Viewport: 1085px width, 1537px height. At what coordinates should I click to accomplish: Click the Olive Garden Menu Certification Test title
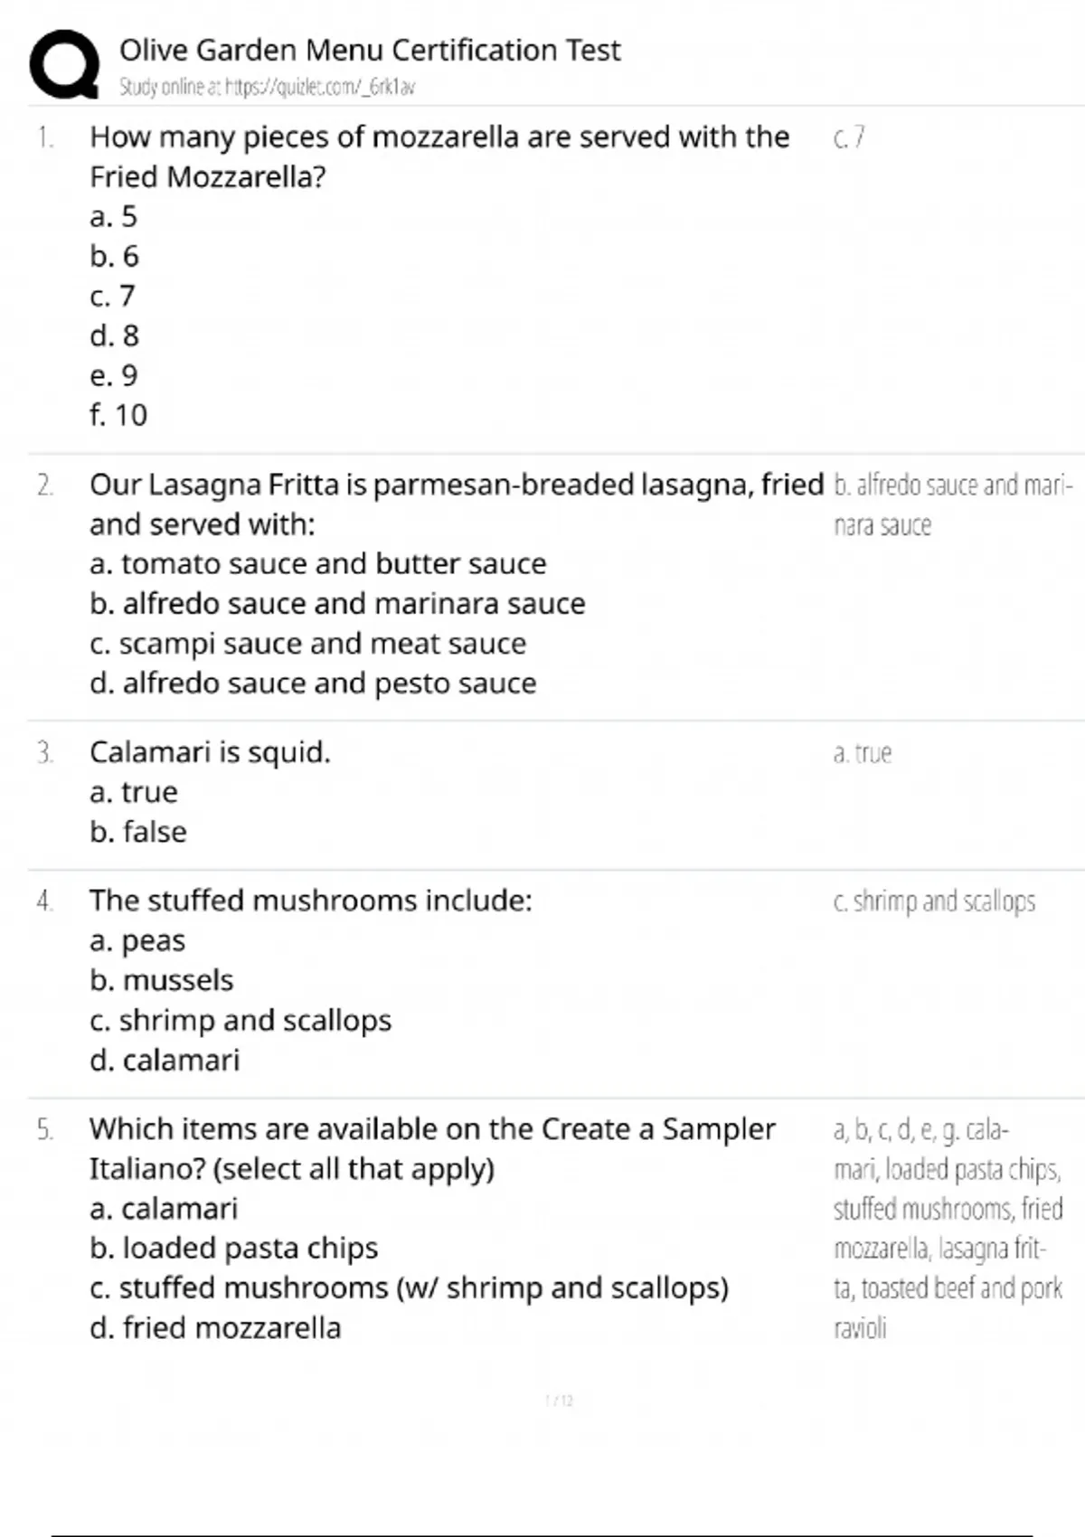(x=370, y=50)
